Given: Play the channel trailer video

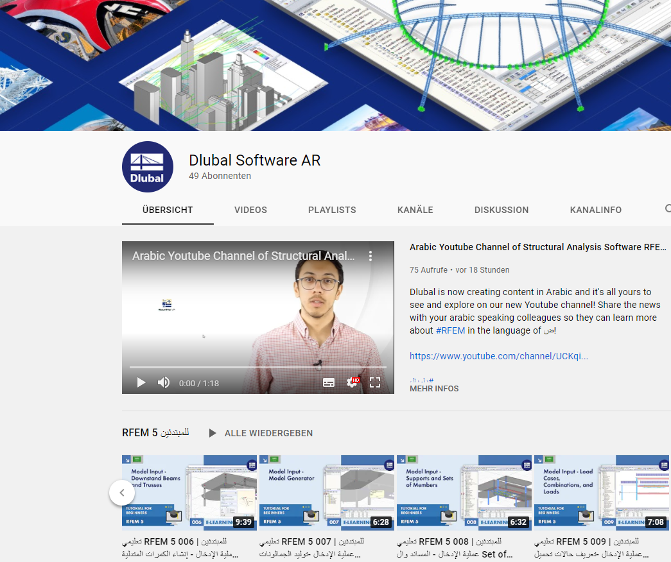Looking at the screenshot, I should click(141, 382).
